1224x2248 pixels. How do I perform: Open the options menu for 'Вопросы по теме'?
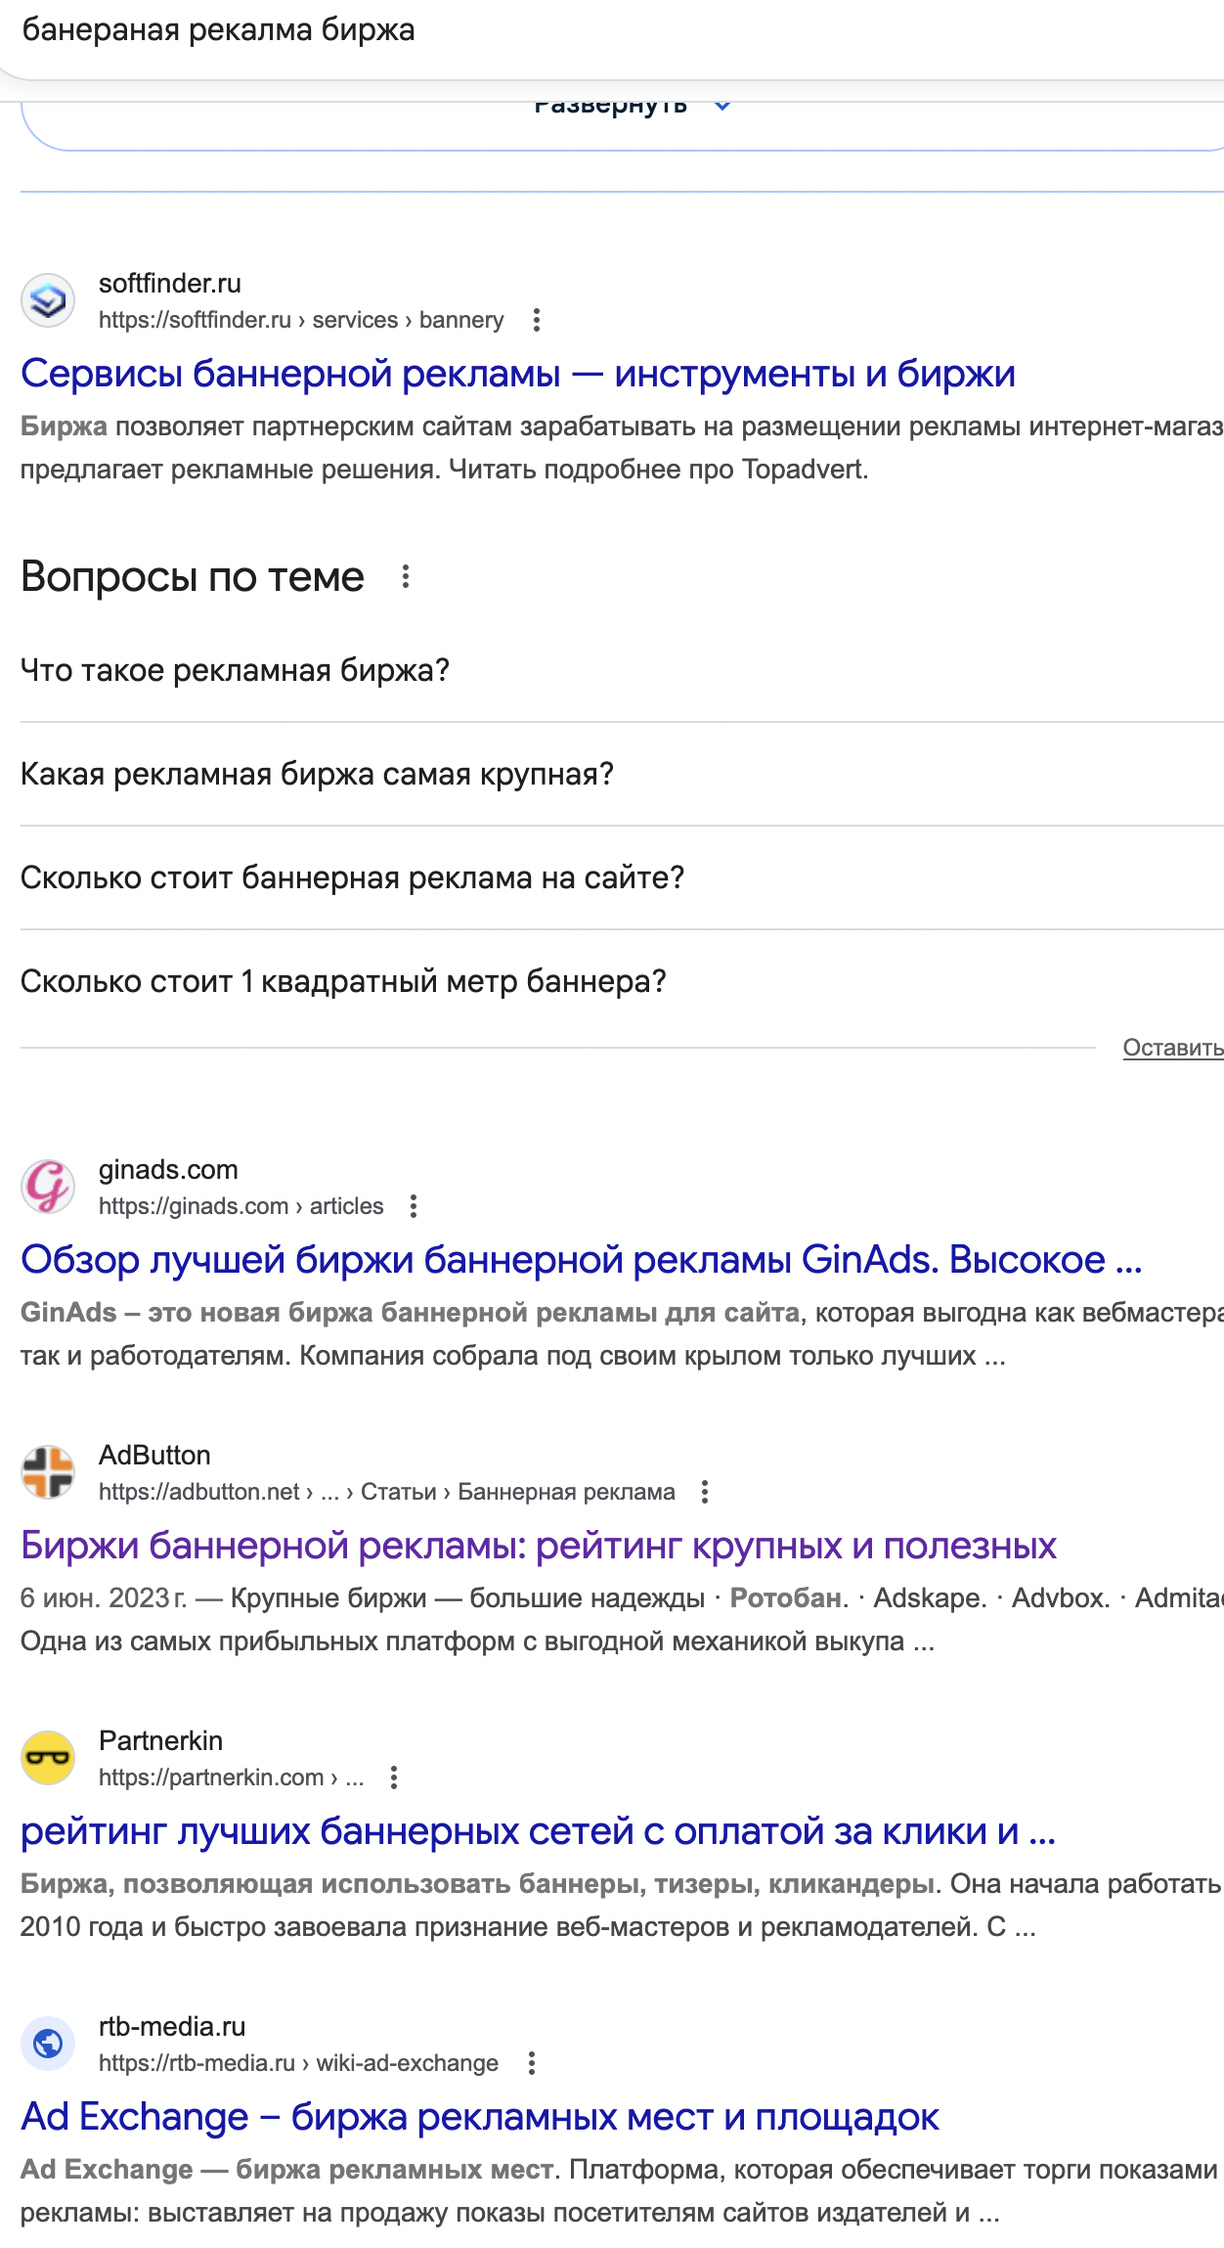pos(406,577)
